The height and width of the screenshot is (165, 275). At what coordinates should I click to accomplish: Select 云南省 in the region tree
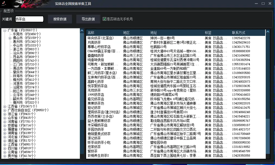tap(22, 152)
